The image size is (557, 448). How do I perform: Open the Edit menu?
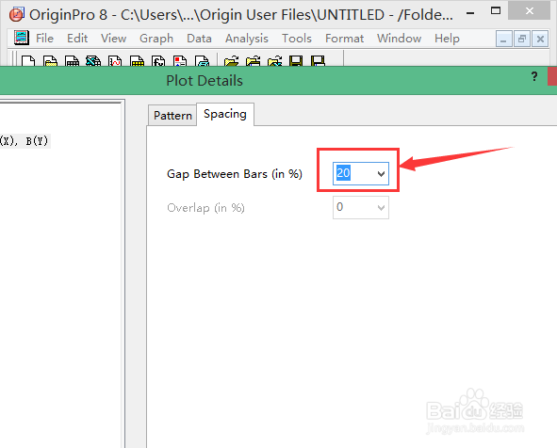77,39
